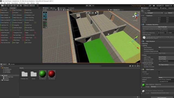Select the Rotate tool in toolbar
This screenshot has width=174, height=98.
(x=8, y=5)
